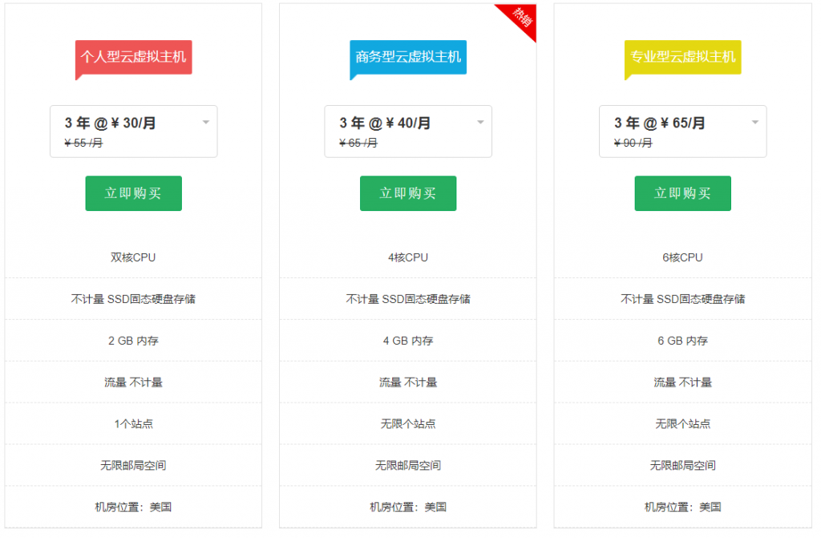Click 立即购买 for the 个人型云虚拟主机 plan
The width and height of the screenshot is (821, 538).
coord(133,193)
